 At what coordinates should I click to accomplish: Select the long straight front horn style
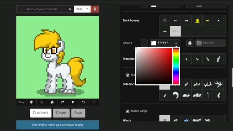click(208, 59)
